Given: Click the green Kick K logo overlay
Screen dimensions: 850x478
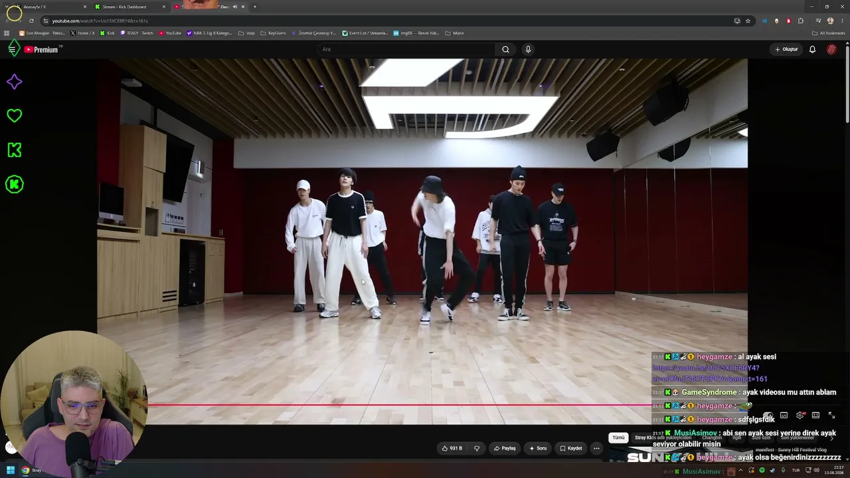Looking at the screenshot, I should tap(14, 150).
